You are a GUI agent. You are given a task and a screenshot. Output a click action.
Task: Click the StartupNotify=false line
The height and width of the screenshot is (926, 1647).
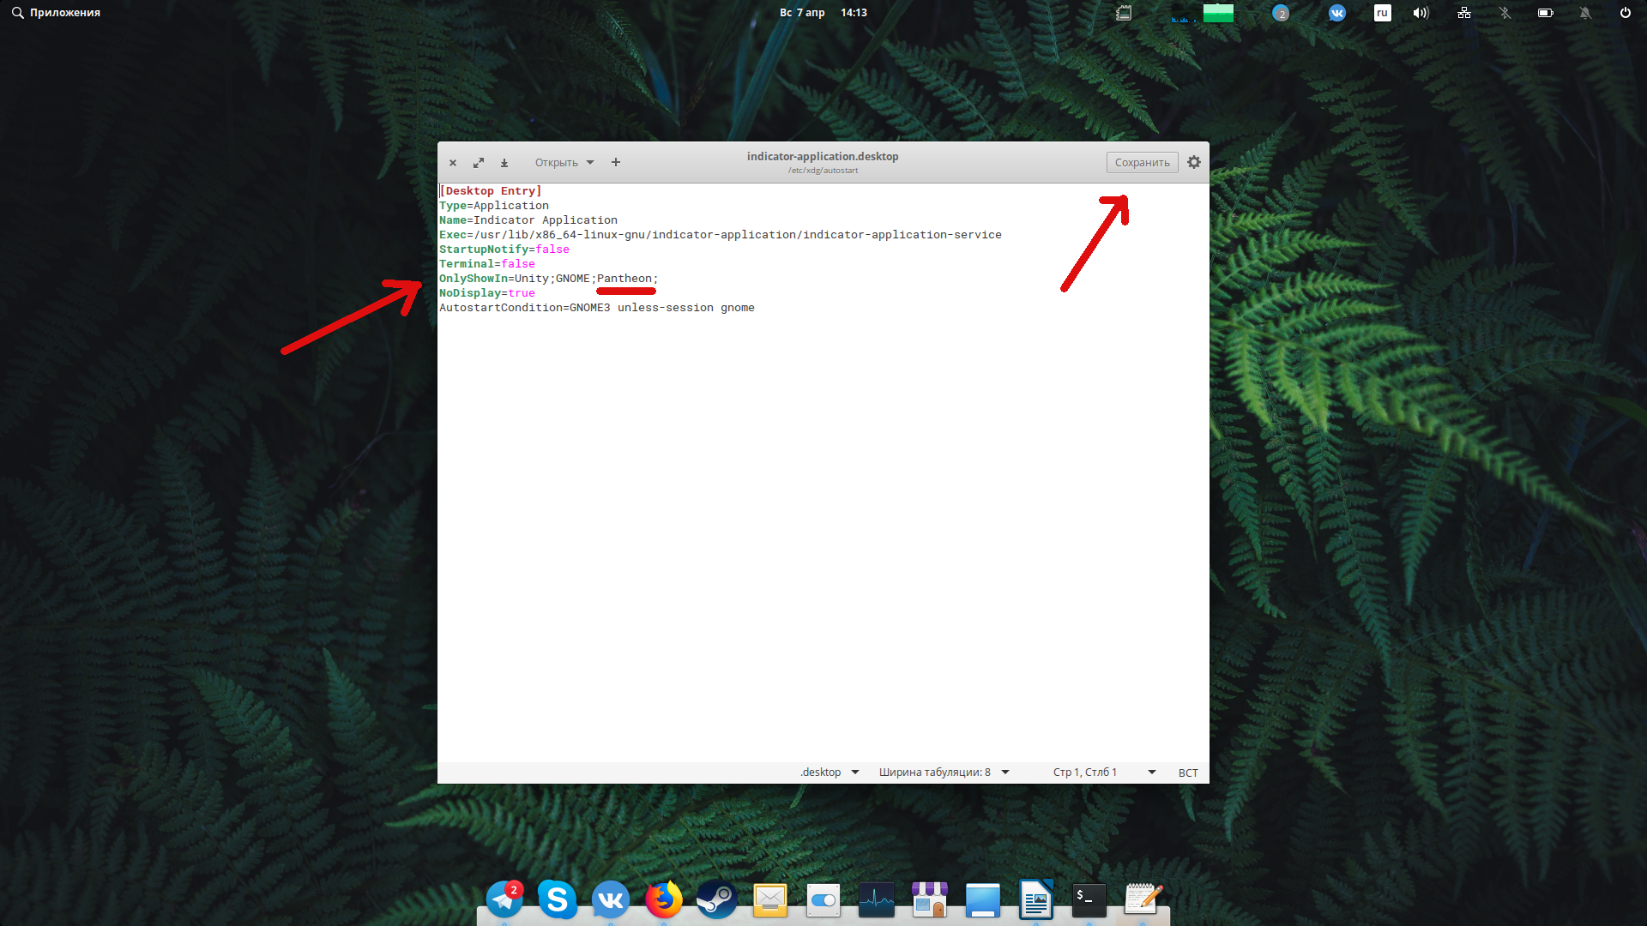[x=504, y=250]
